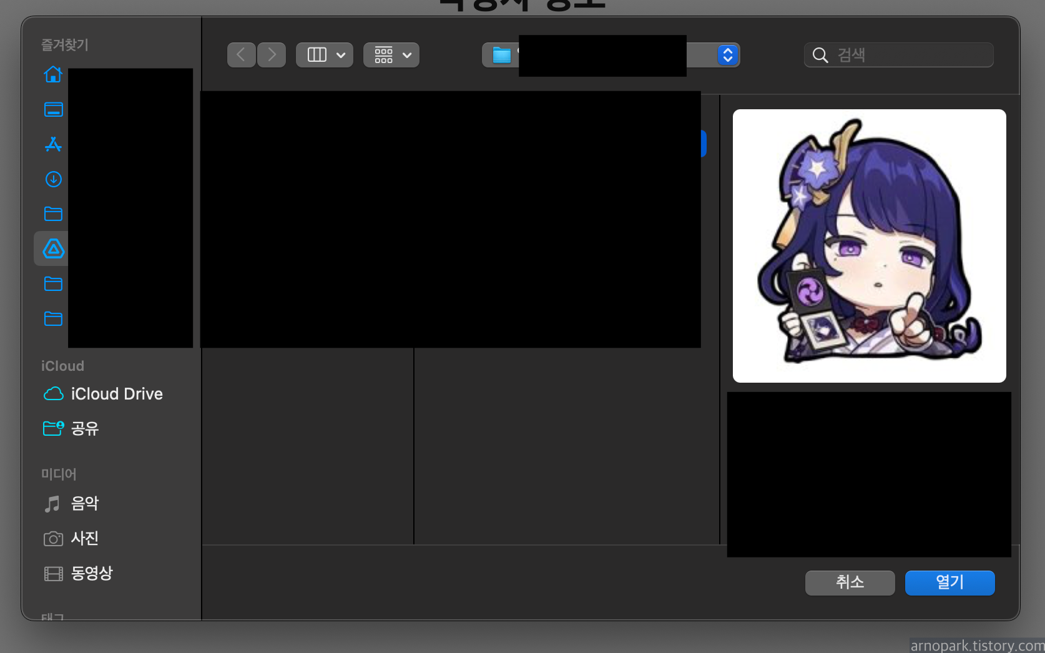Open the Downloads icon in sidebar
Image resolution: width=1045 pixels, height=653 pixels.
click(x=53, y=179)
